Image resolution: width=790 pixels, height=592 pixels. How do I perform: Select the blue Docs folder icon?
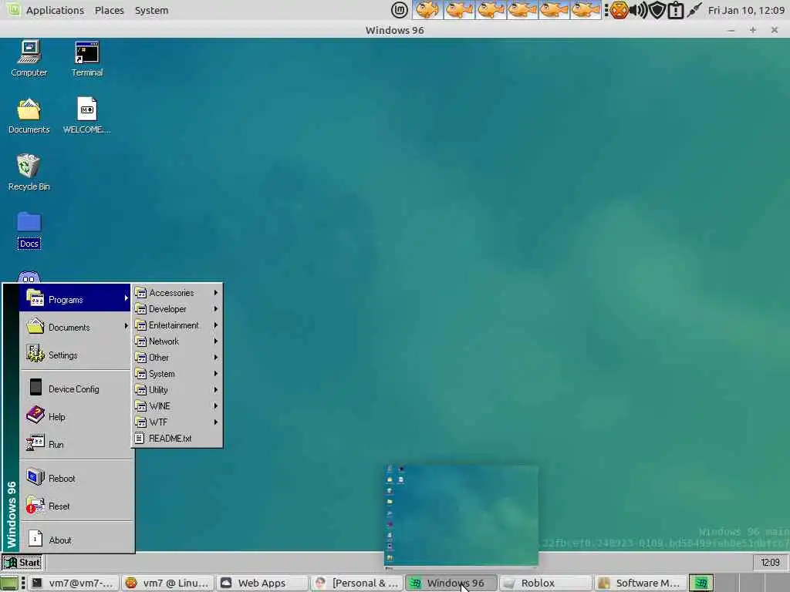coord(29,230)
